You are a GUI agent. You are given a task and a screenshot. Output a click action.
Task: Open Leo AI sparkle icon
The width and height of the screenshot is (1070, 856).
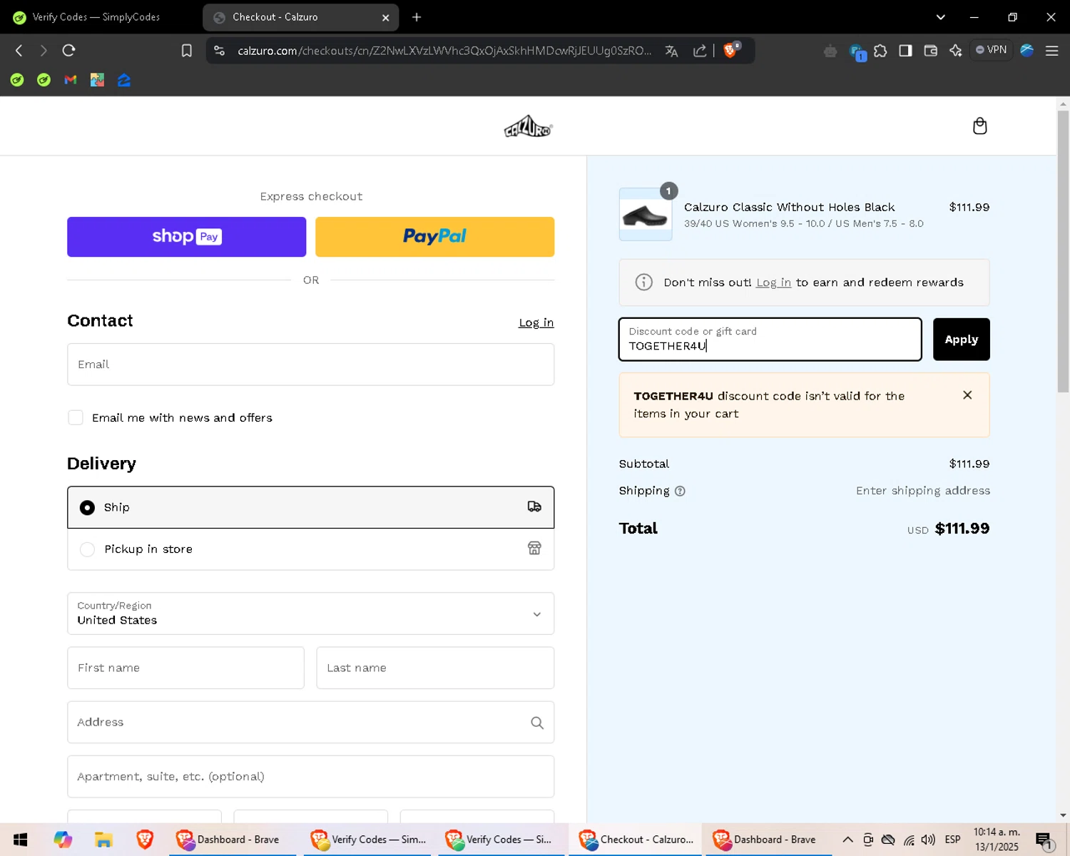pos(955,51)
